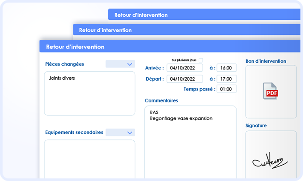This screenshot has width=303, height=181.
Task: Click the 'RAS' comment line
Action: tap(154, 112)
